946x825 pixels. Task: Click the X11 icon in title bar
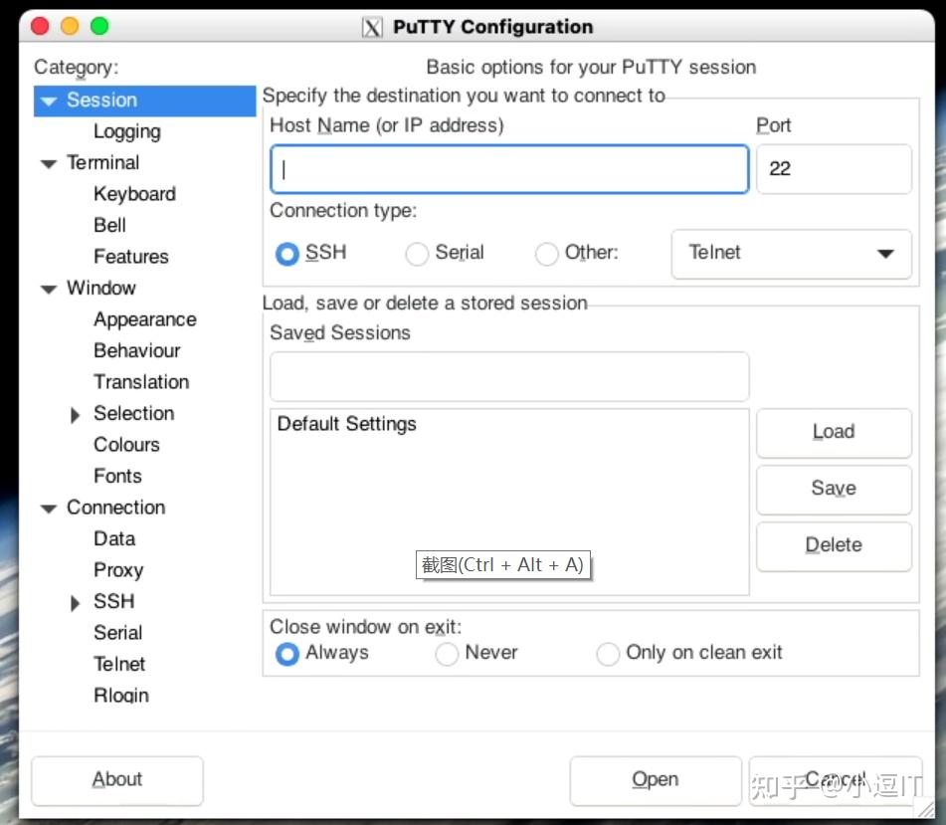(x=372, y=27)
